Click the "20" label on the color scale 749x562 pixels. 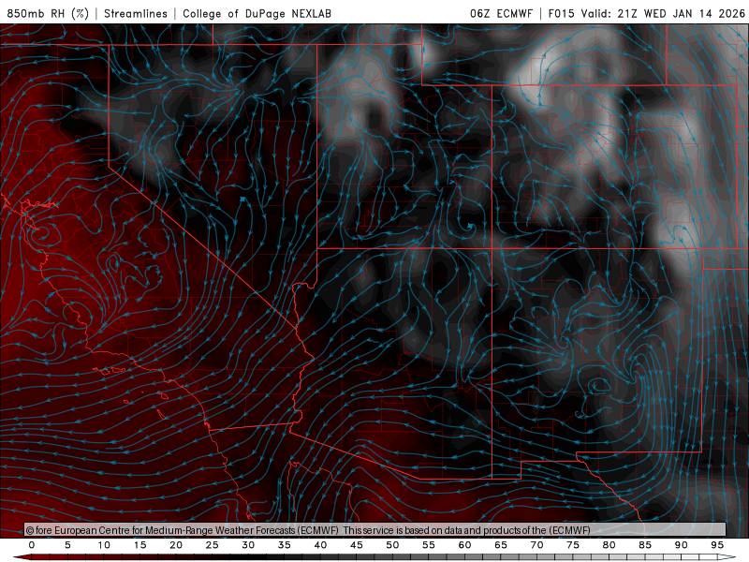pos(176,545)
